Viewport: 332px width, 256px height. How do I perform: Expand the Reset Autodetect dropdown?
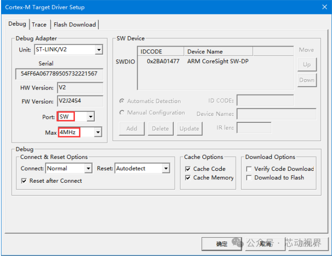click(166, 168)
